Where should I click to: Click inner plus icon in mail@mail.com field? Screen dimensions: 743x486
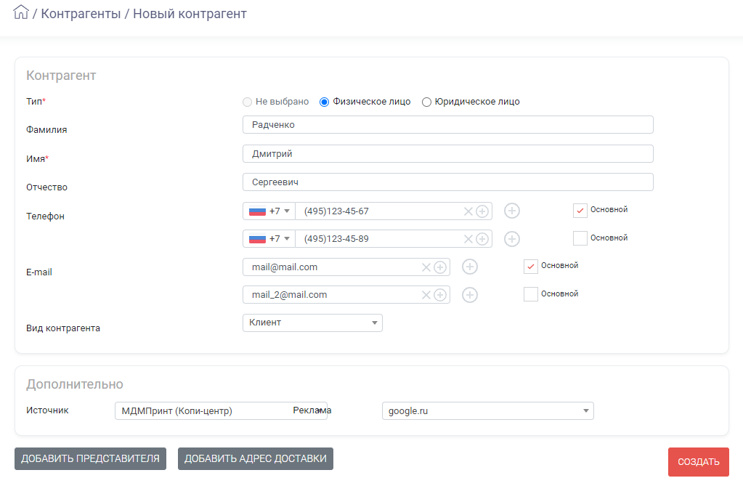(440, 267)
